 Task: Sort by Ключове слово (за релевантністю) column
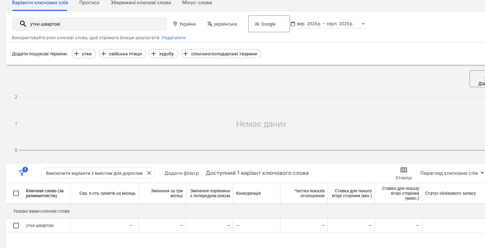coord(45,193)
